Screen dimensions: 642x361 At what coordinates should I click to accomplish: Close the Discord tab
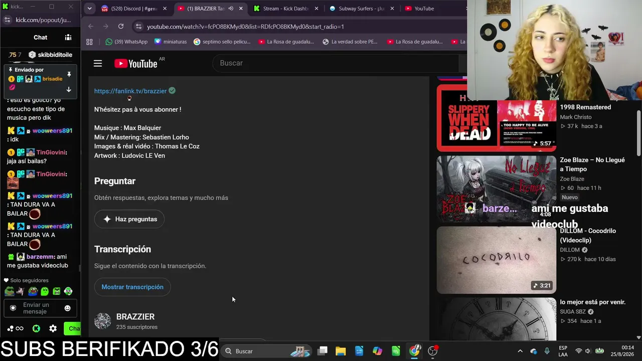pyautogui.click(x=165, y=9)
